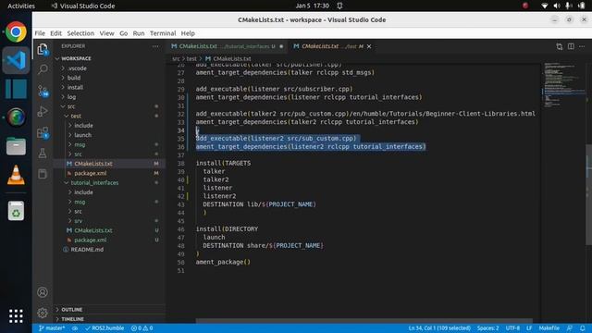Image resolution: width=592 pixels, height=333 pixels.
Task: Open the Files manager from dock
Action: 16,146
